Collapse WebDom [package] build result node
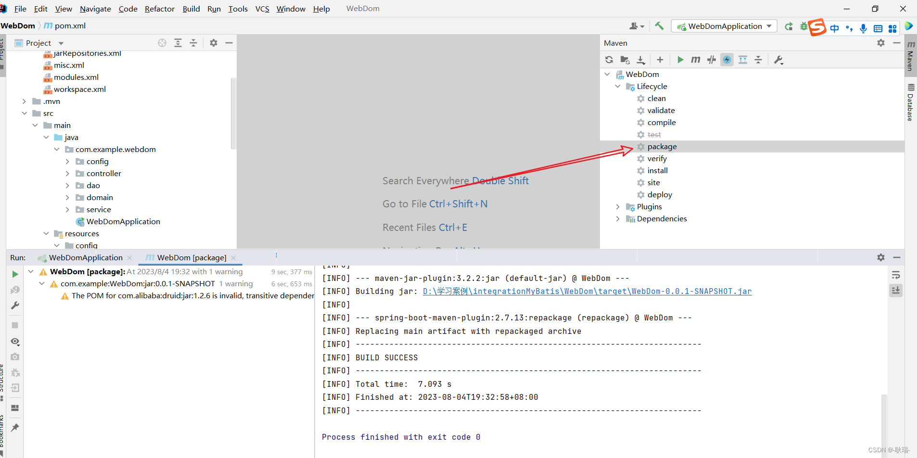The image size is (917, 458). 31,271
